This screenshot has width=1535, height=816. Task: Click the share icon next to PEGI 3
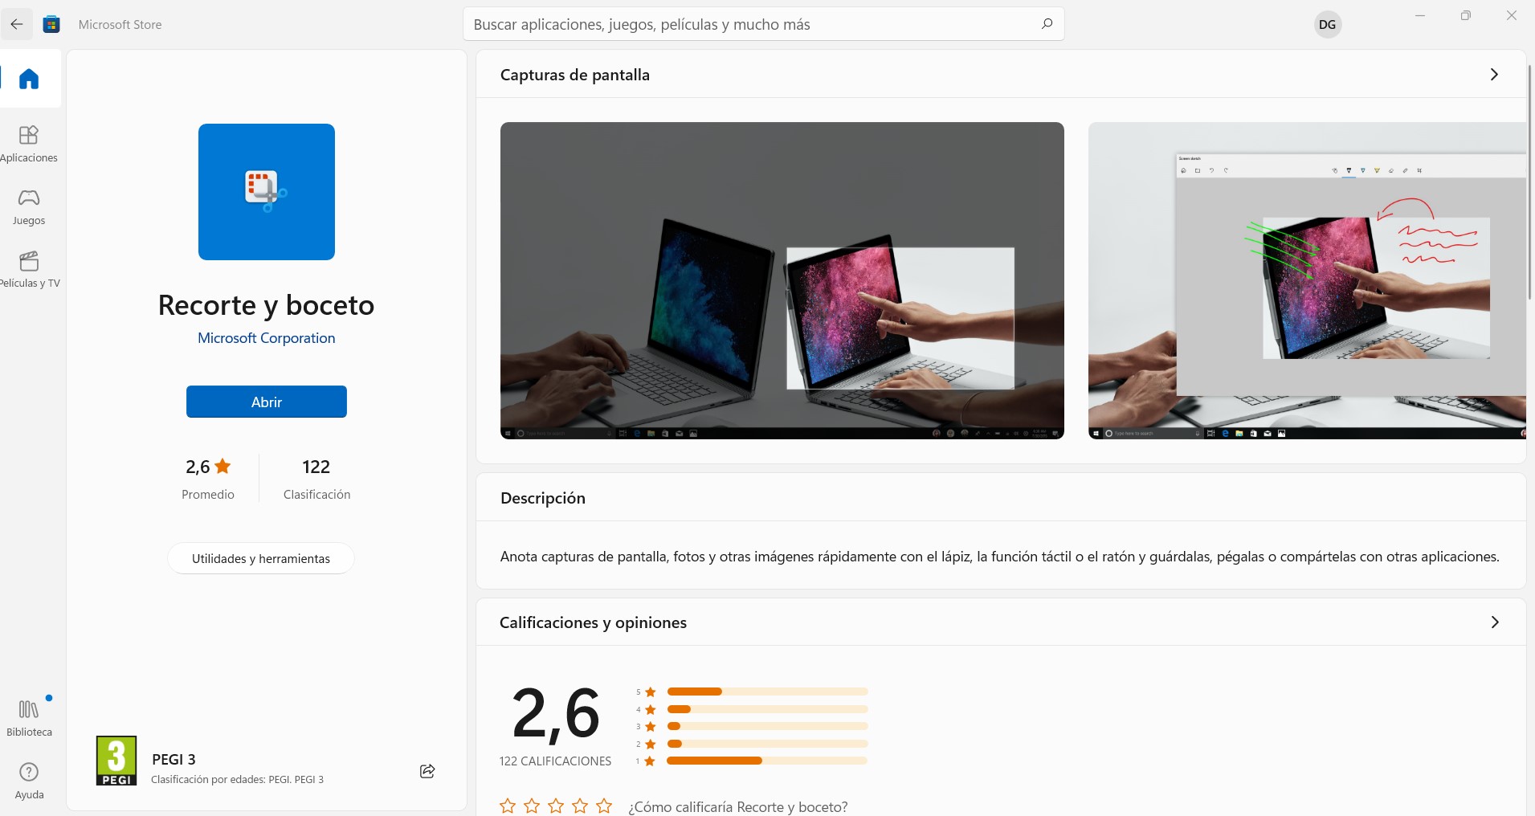pyautogui.click(x=427, y=771)
